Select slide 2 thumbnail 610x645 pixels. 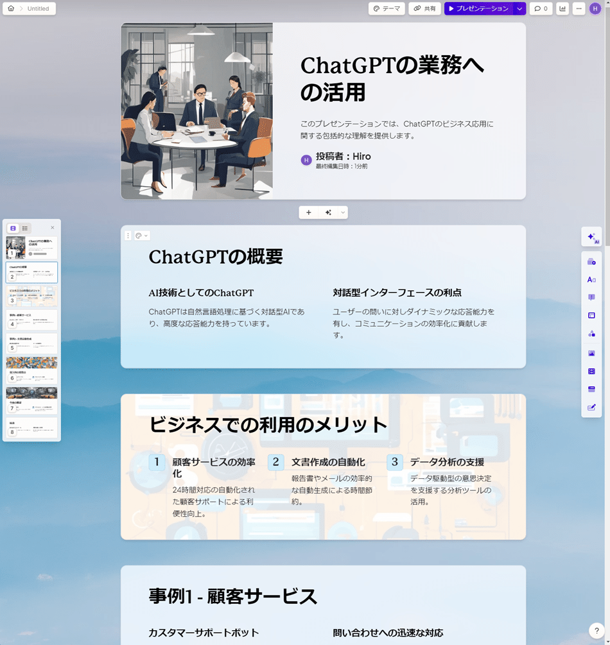(31, 272)
